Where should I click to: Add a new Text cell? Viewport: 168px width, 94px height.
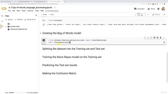coord(51,15)
